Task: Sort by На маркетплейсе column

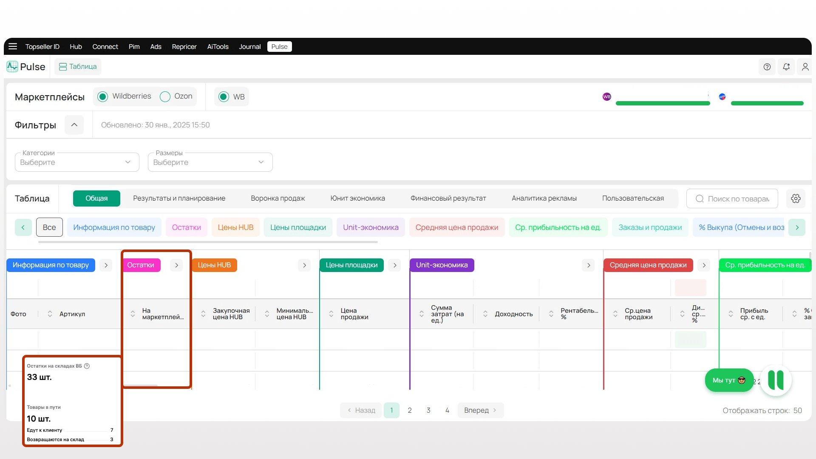Action: pyautogui.click(x=133, y=314)
